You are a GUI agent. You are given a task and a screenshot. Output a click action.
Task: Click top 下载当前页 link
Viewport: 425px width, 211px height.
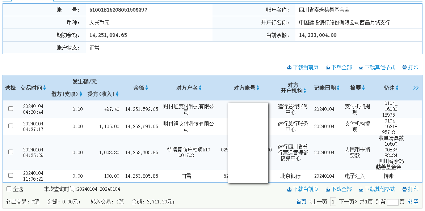[303, 67]
